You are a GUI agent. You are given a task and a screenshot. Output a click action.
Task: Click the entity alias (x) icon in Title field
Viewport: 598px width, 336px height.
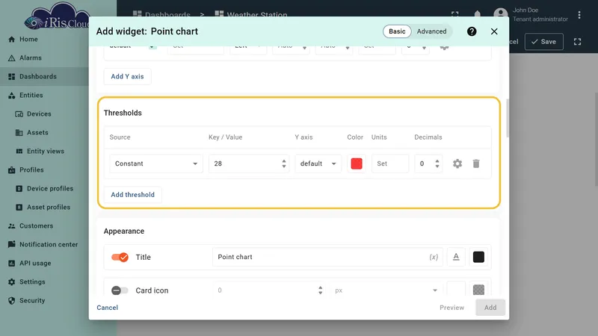[x=434, y=257]
